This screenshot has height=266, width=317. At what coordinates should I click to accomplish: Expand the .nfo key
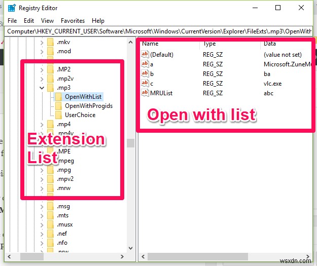point(42,243)
